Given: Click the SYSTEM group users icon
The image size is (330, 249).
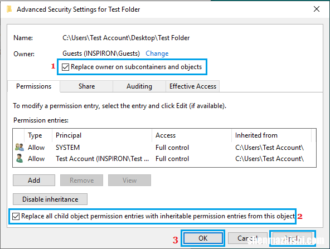Looking at the screenshot, I should [20, 147].
